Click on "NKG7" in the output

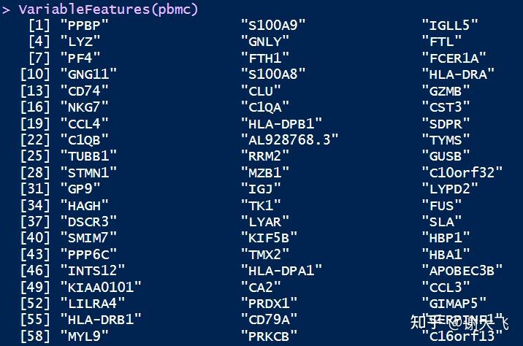click(x=85, y=107)
